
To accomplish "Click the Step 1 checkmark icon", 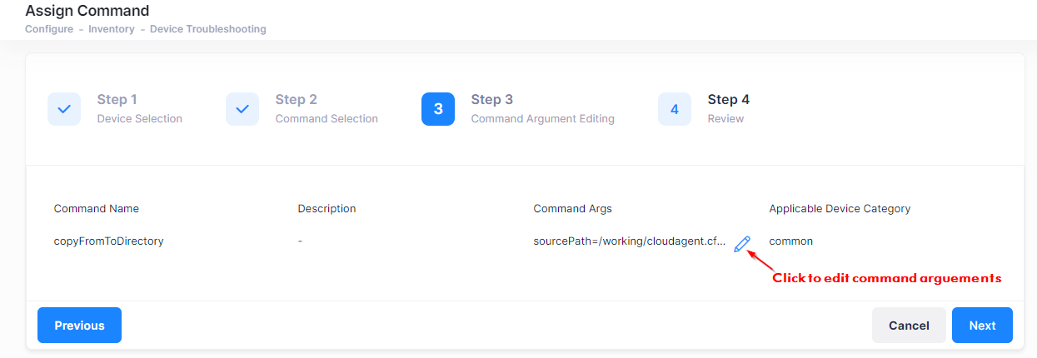I will pyautogui.click(x=64, y=109).
